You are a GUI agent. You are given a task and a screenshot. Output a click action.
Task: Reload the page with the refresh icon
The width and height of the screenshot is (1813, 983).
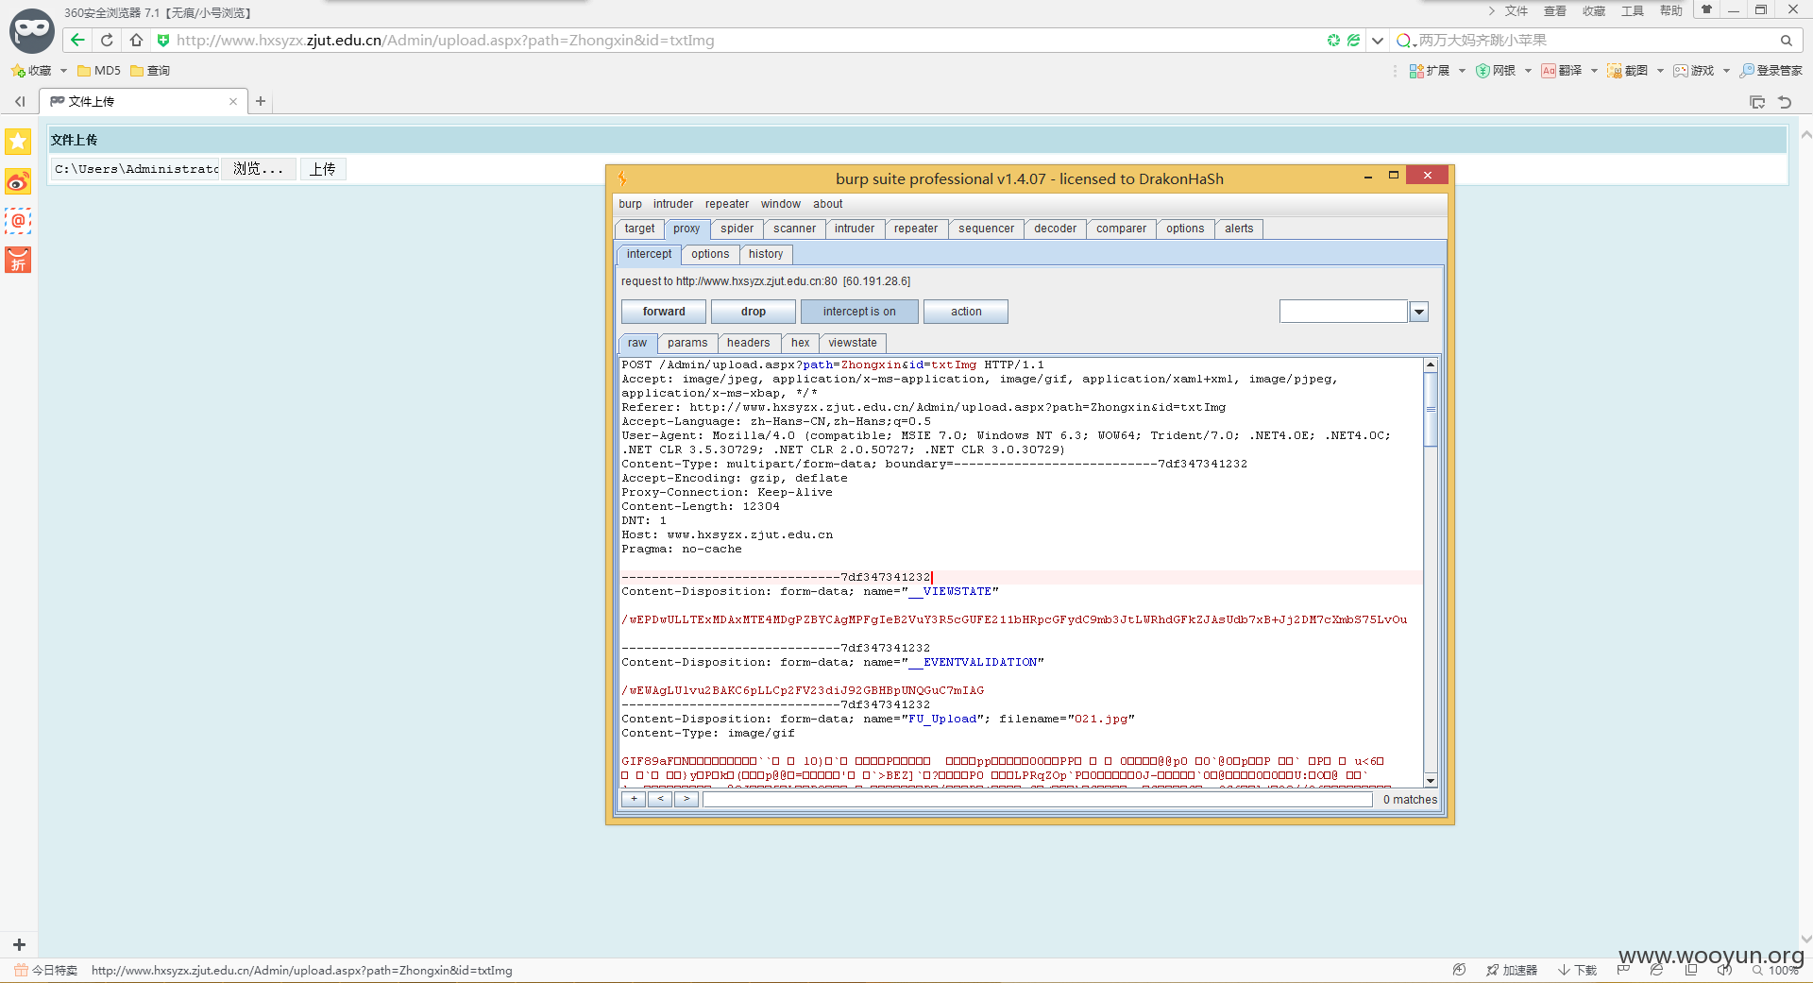coord(107,40)
